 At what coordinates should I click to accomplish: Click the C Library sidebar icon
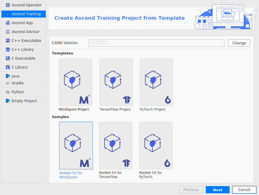pos(7,67)
